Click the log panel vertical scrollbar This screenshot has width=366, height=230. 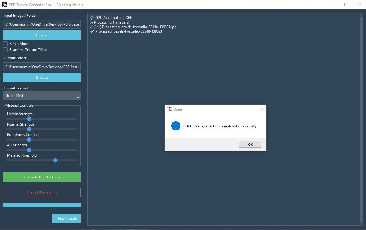[x=361, y=119]
